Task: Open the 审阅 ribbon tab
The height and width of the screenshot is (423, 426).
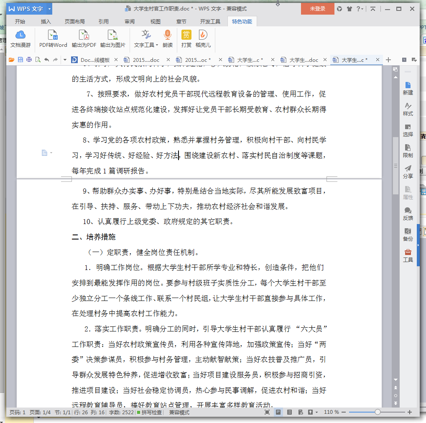Action: [130, 22]
